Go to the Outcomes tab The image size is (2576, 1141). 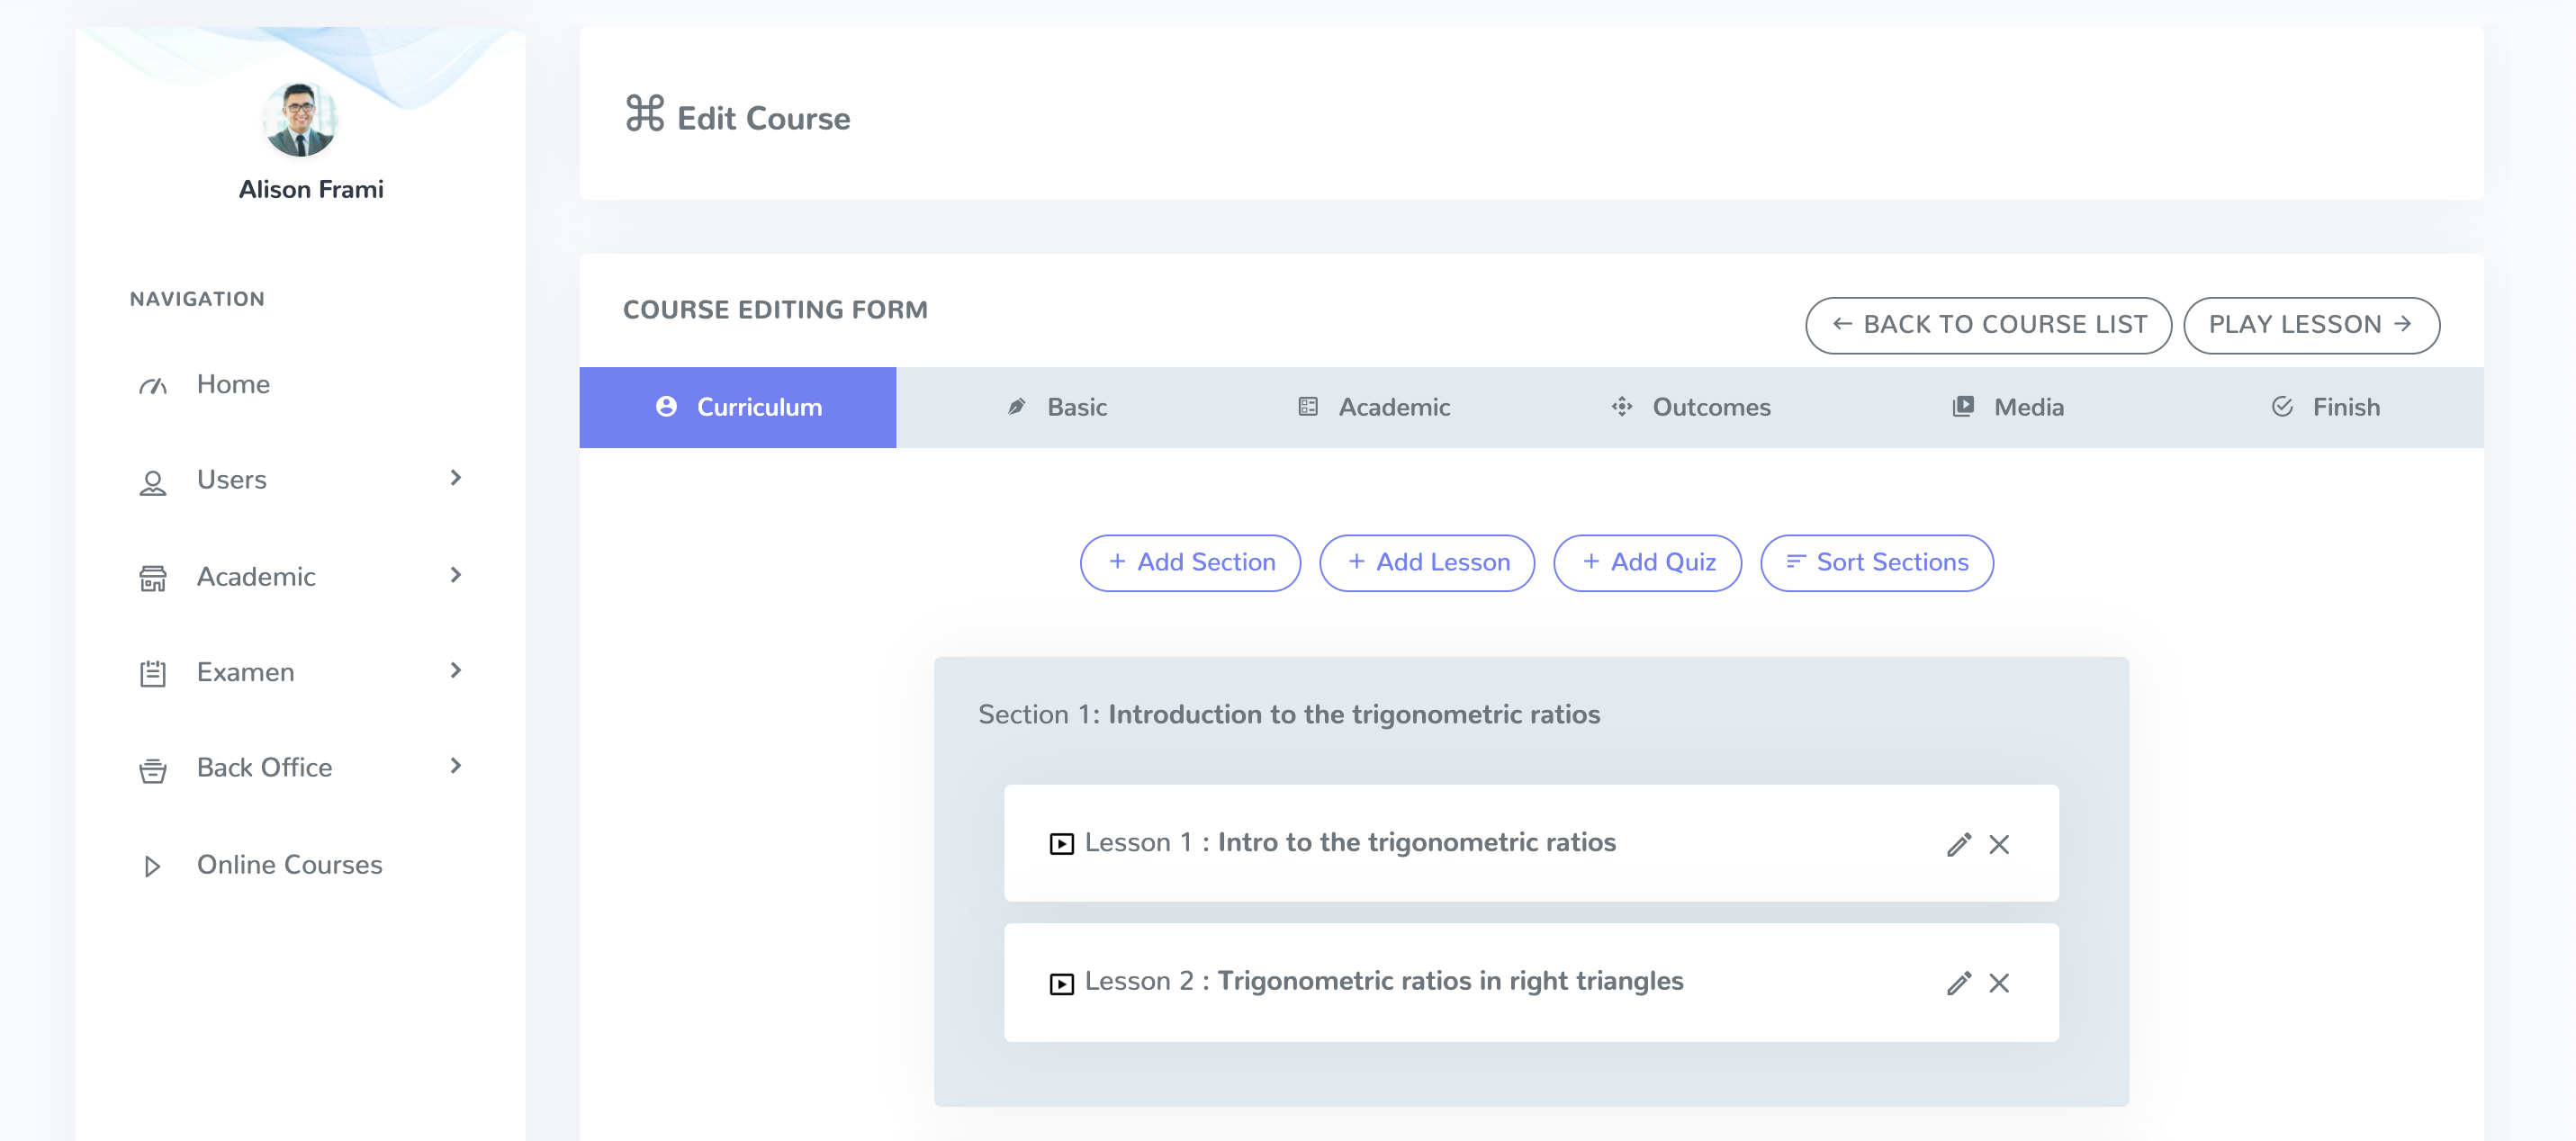(x=1690, y=407)
